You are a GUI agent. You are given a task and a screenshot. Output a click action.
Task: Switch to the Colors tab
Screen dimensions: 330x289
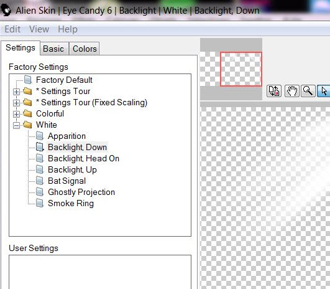pyautogui.click(x=85, y=49)
